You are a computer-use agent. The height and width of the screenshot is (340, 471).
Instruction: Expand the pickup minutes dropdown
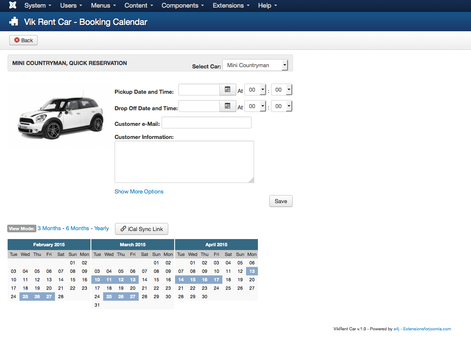tap(282, 90)
